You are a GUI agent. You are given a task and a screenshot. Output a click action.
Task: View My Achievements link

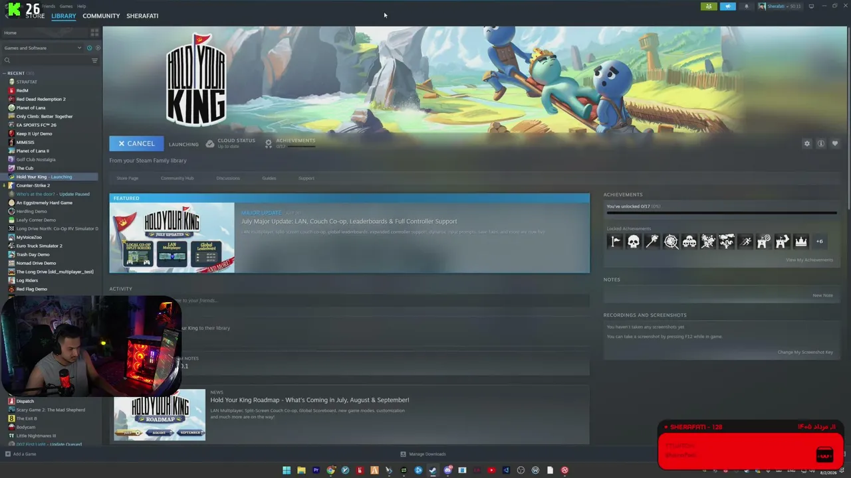point(809,260)
